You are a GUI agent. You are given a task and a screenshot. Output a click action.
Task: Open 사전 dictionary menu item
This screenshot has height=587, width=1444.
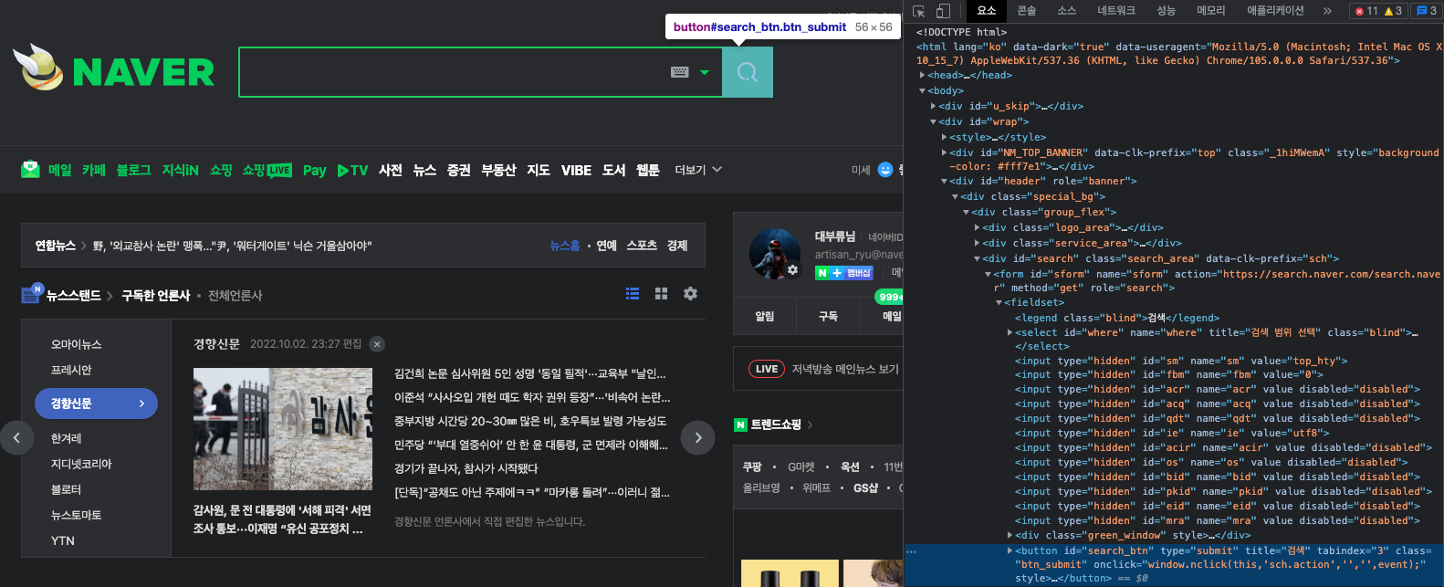coord(391,170)
